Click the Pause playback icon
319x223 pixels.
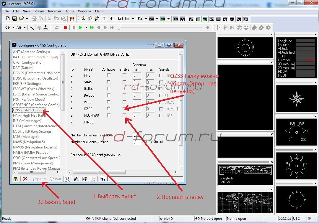[74, 27]
